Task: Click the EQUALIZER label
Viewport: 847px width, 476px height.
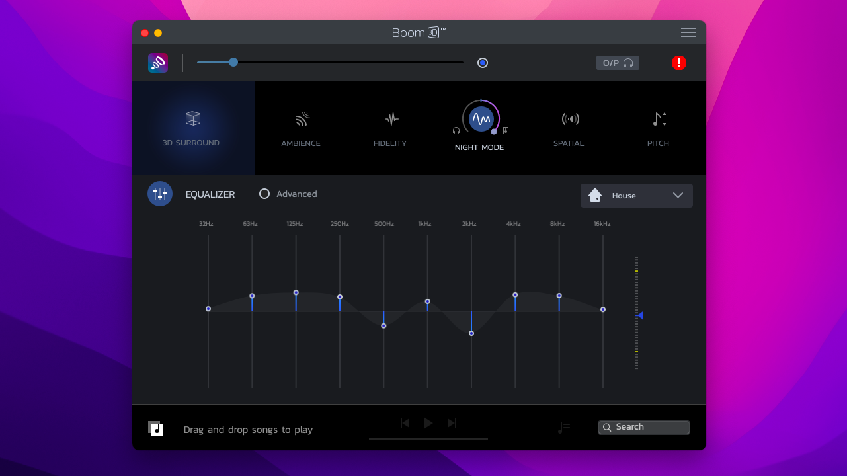Action: (x=210, y=194)
